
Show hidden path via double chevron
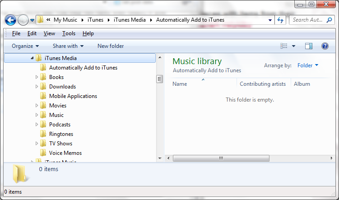[48, 20]
